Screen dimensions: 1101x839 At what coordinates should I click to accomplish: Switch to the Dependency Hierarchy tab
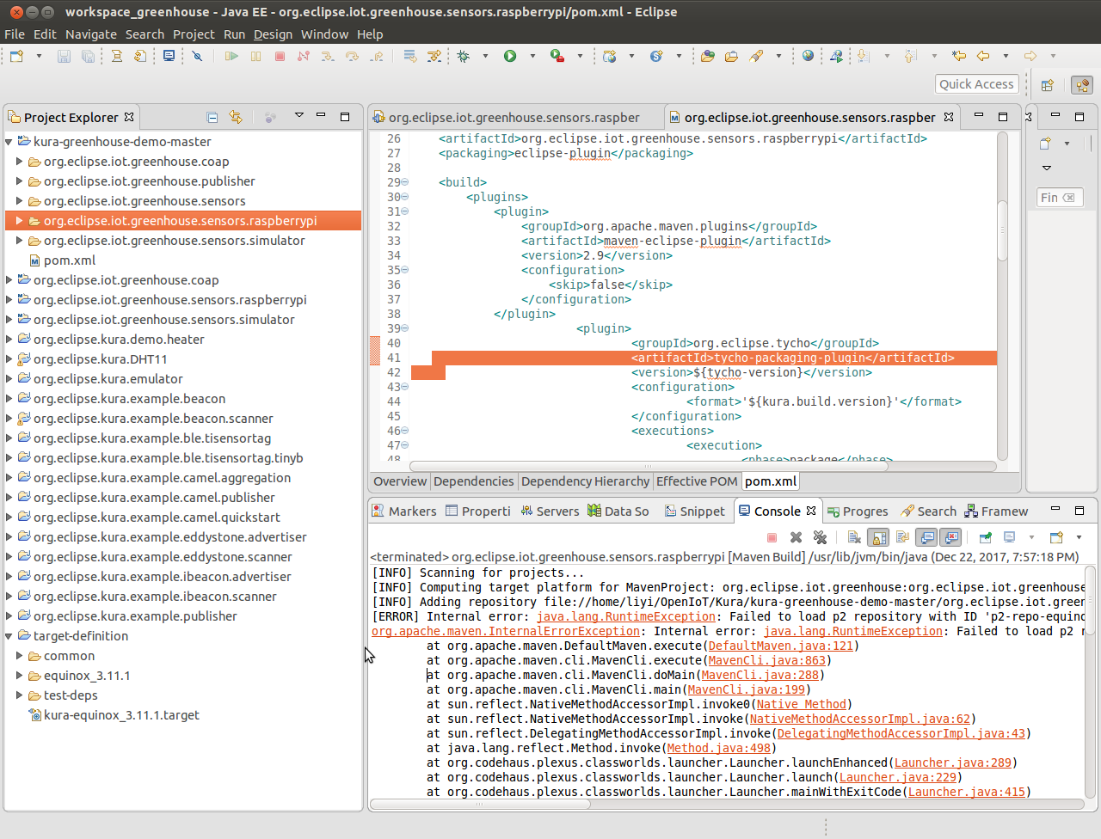tap(585, 481)
